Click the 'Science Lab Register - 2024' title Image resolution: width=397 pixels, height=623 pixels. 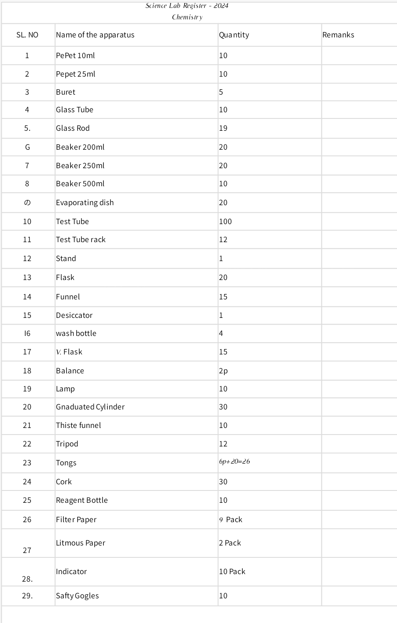click(x=187, y=6)
